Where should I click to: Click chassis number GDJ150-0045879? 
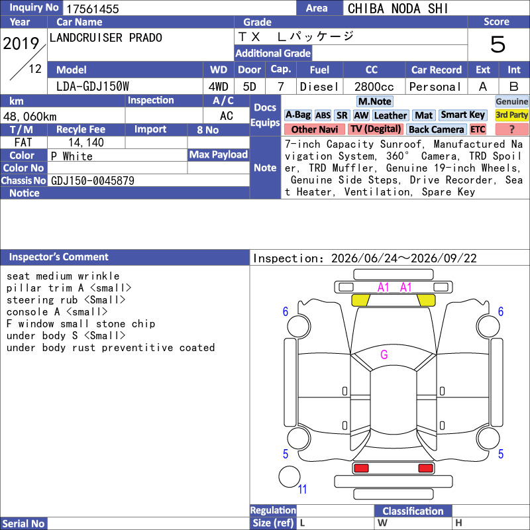[93, 181]
